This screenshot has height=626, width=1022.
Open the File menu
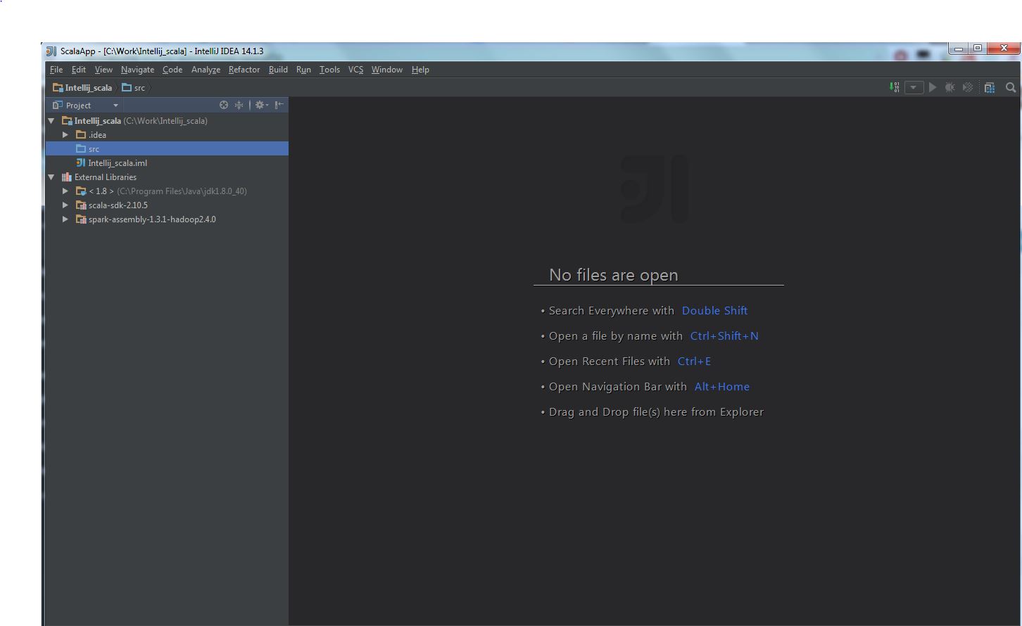(56, 70)
